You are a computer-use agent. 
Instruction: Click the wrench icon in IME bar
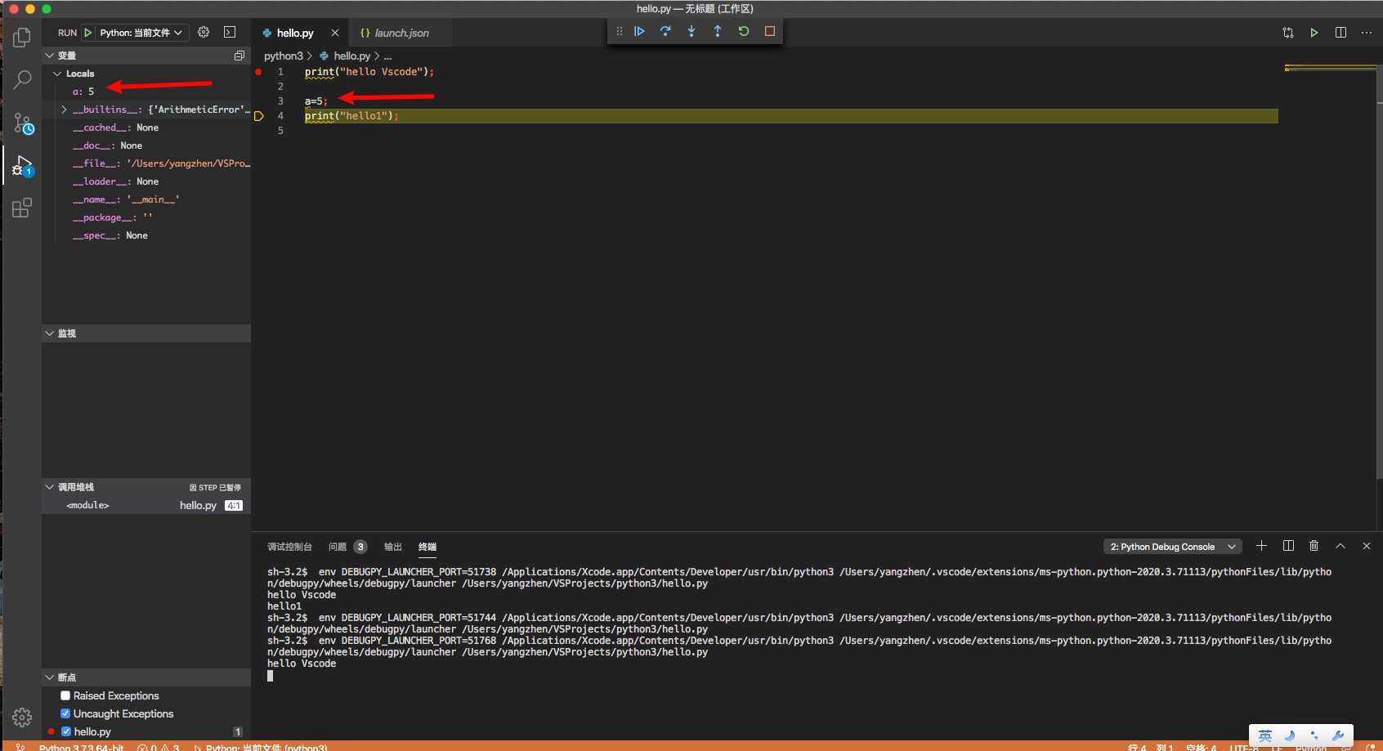point(1338,735)
